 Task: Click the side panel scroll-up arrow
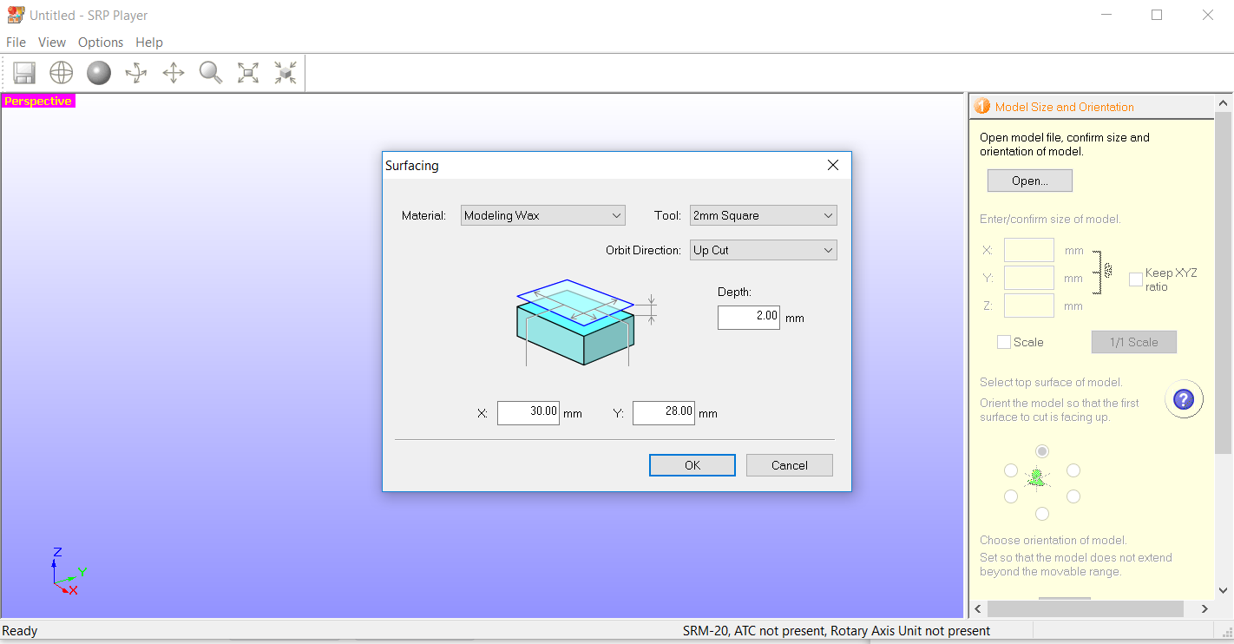point(1224,103)
